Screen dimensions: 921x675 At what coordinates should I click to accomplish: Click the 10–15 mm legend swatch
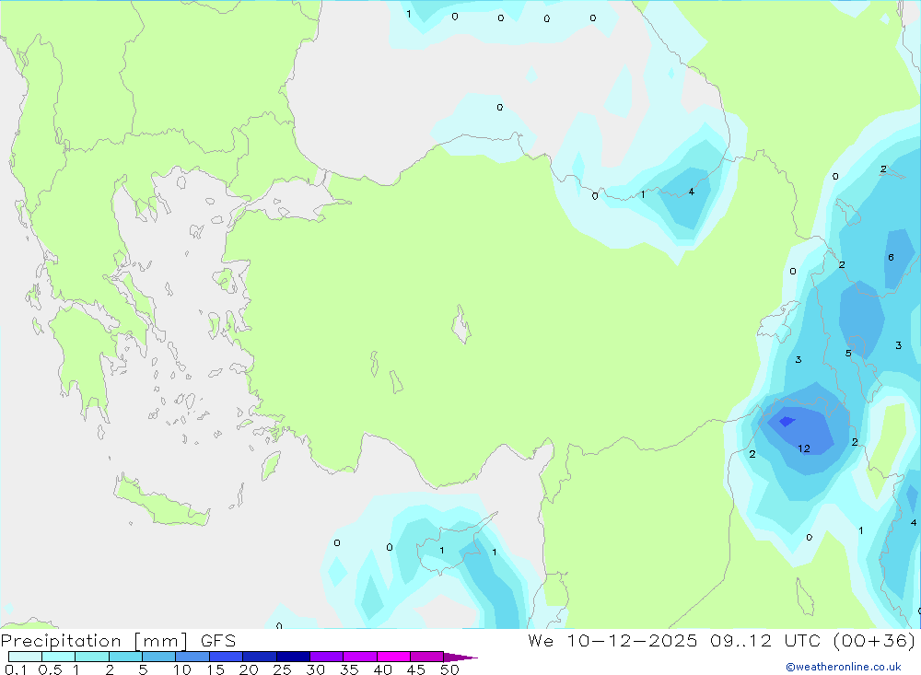click(192, 657)
